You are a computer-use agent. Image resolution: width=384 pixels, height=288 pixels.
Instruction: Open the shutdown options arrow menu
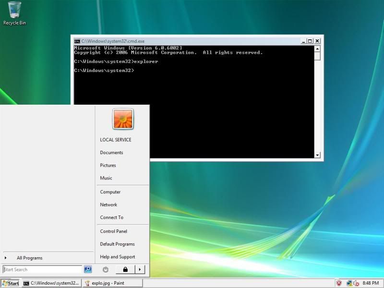pyautogui.click(x=140, y=269)
